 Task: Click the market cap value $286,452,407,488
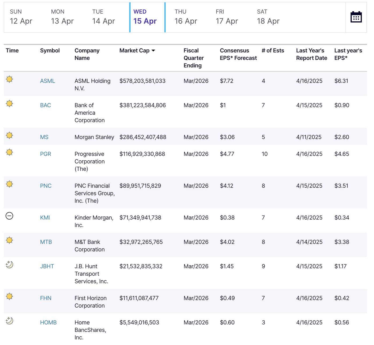[143, 137]
